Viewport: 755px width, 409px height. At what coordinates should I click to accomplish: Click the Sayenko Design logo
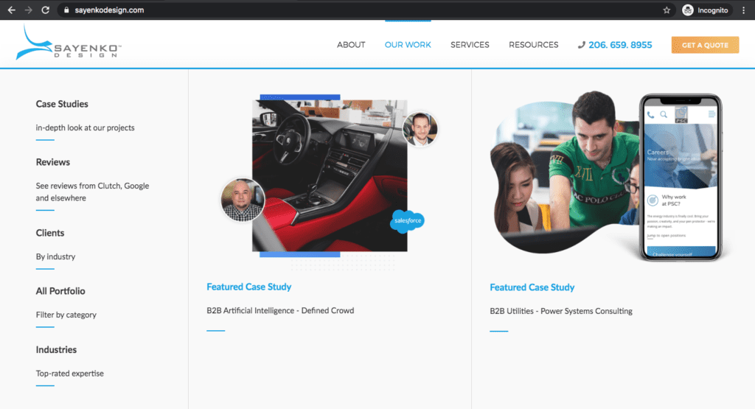[x=69, y=44]
